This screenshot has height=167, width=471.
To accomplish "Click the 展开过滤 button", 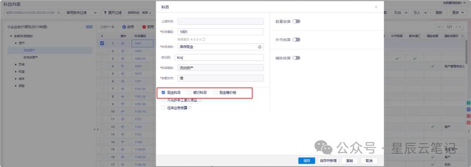I will 113,13.
